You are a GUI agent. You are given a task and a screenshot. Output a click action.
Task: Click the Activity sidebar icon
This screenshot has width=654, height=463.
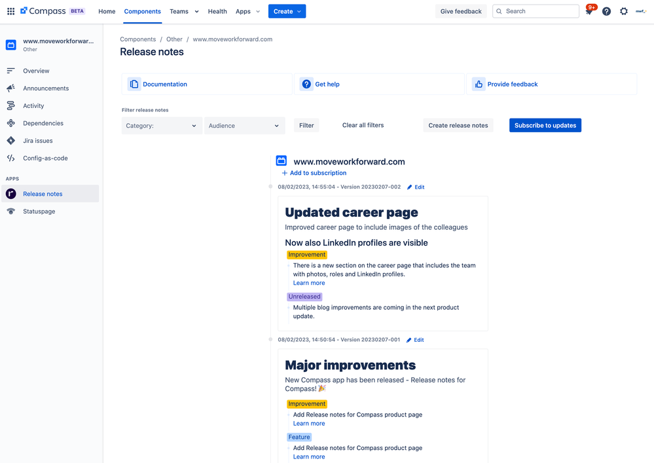tap(11, 106)
